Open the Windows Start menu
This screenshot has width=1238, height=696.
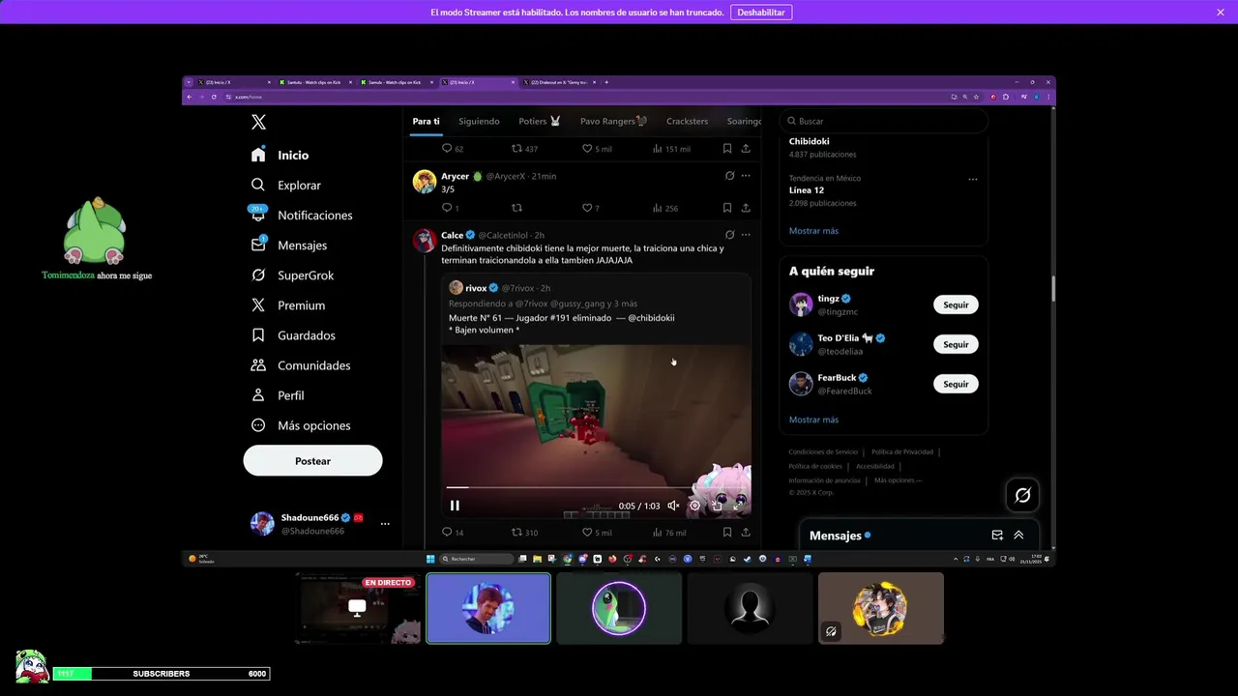(x=430, y=559)
